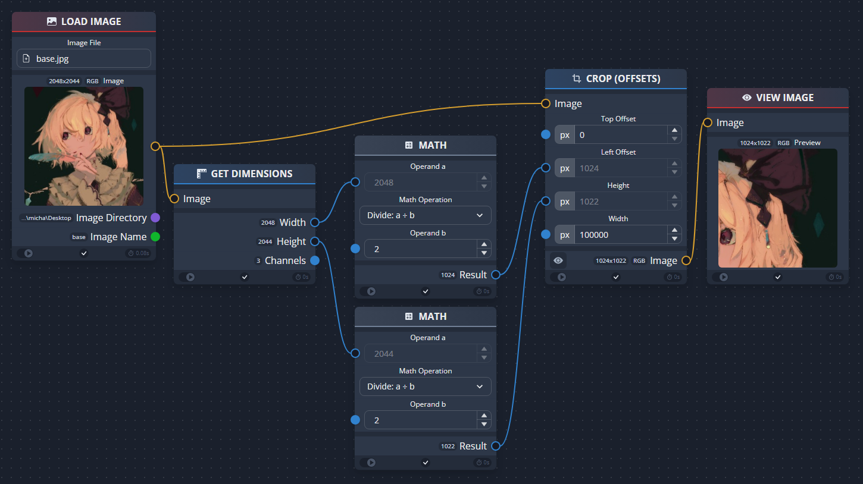Click the image preview thumbnail in LOAD IMAGE
This screenshot has width=863, height=484.
pyautogui.click(x=83, y=146)
